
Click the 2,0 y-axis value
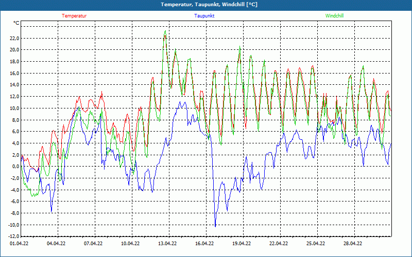coord(16,155)
